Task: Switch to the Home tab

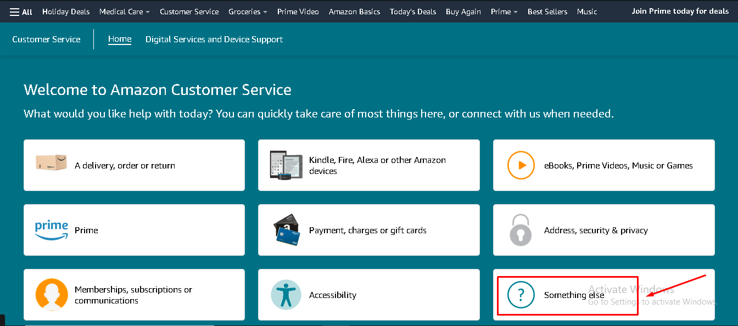Action: pos(120,39)
